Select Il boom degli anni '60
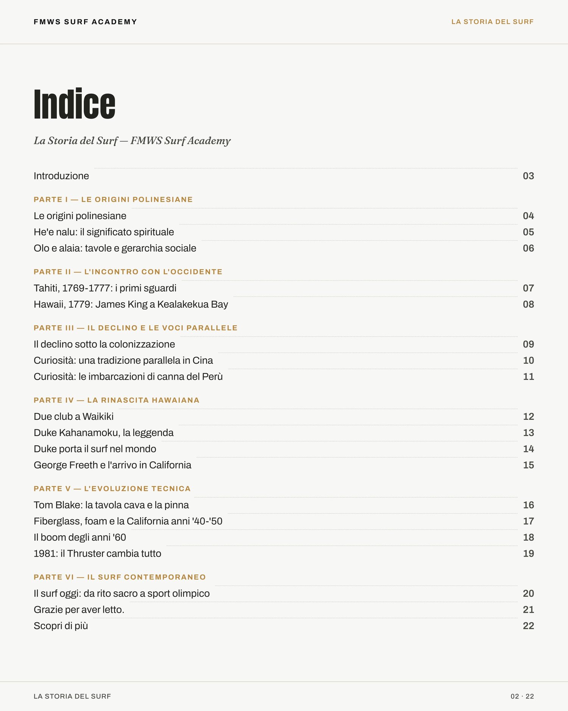This screenshot has width=568, height=711. point(284,538)
